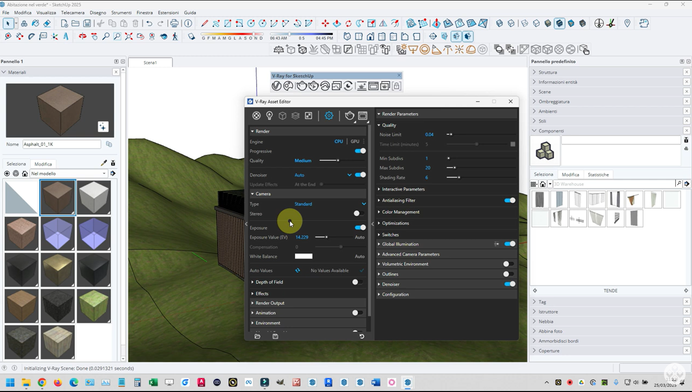Expand the Render Output section
The height and width of the screenshot is (392, 692).
[x=270, y=303]
